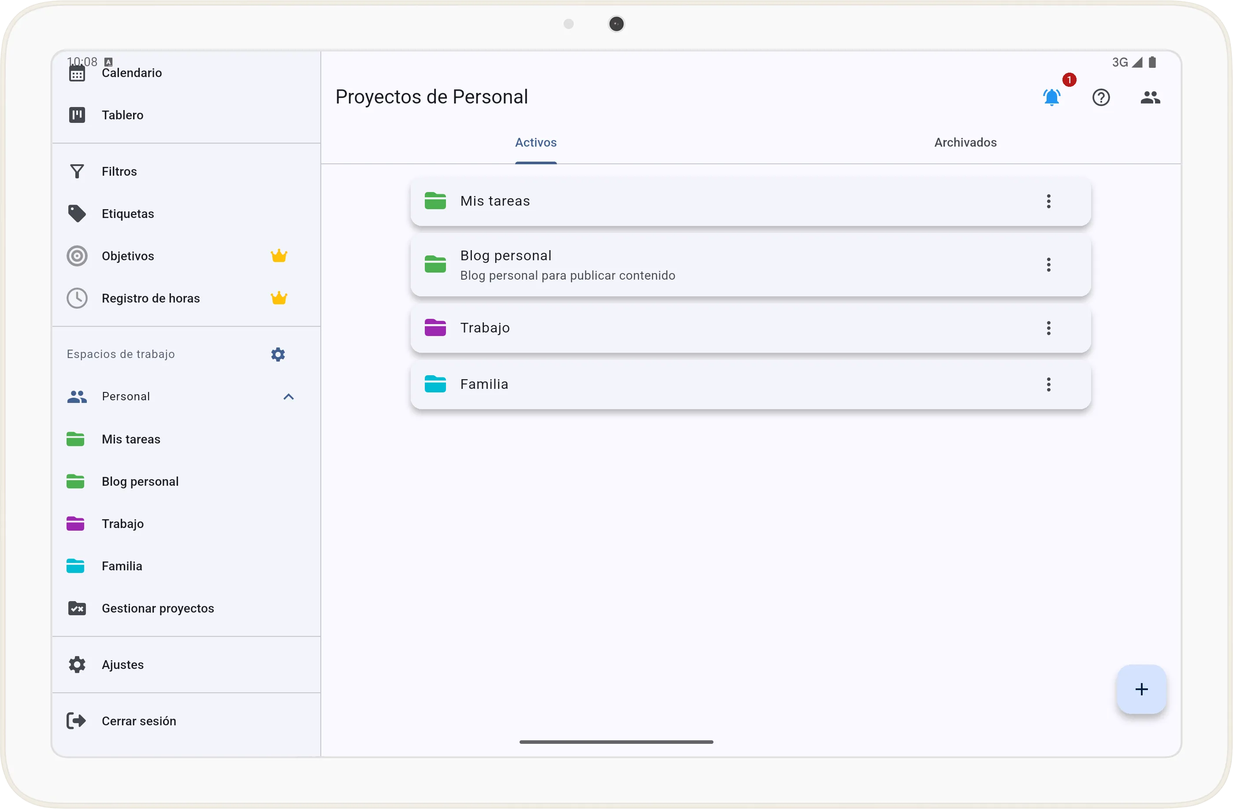Select the Activos tab

click(x=535, y=143)
